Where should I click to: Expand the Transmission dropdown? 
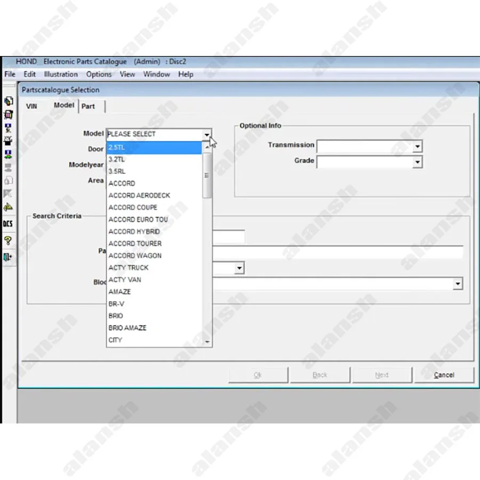[x=417, y=146]
